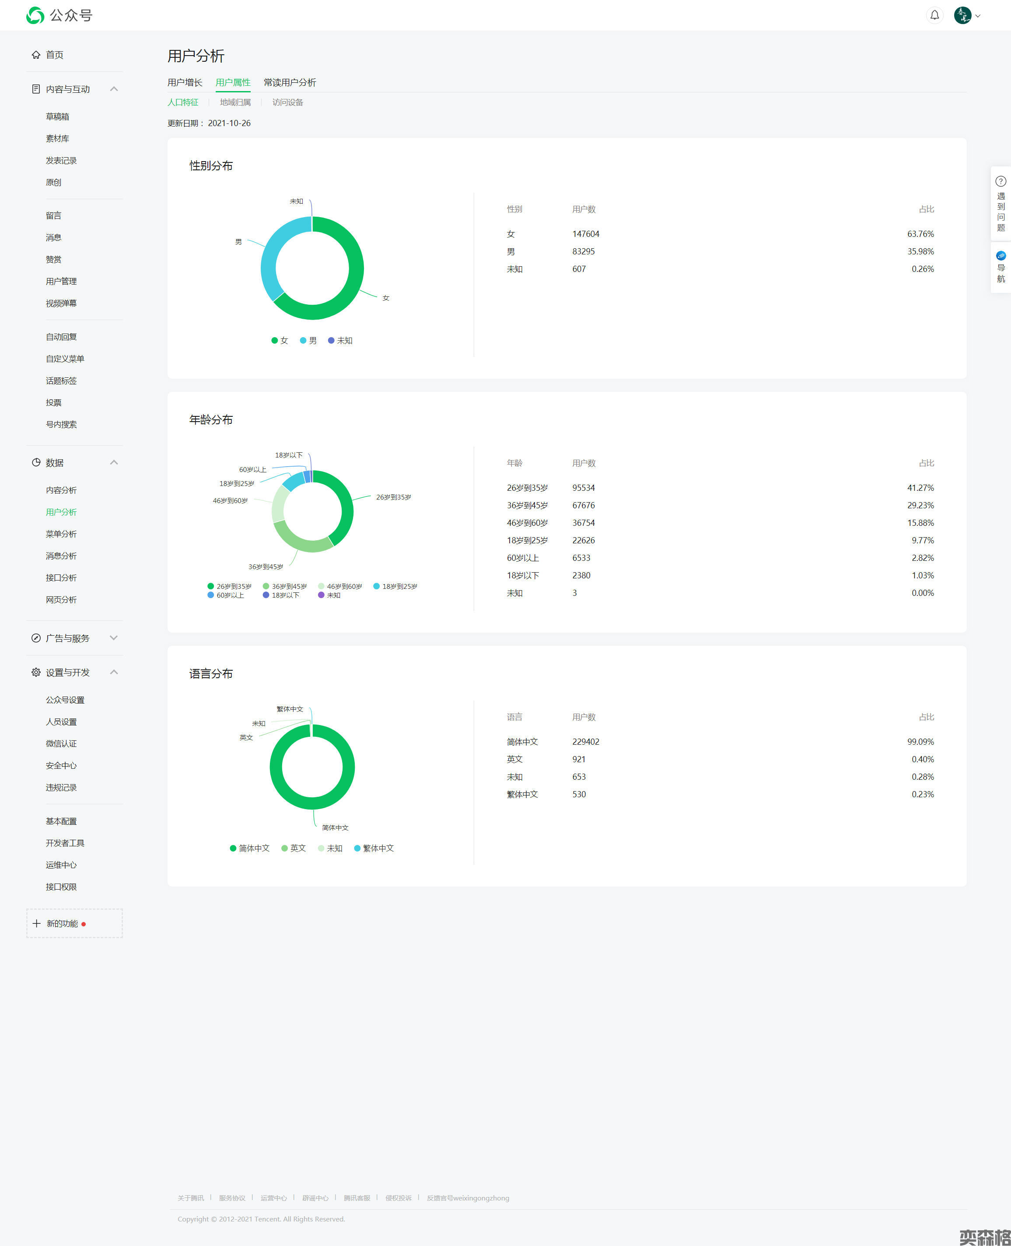This screenshot has width=1011, height=1246.
Task: Open the 地域归属 sub-tab link
Action: (x=235, y=102)
